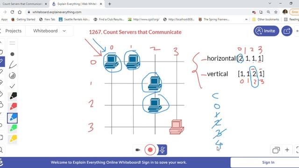Click the install app icon in address bar
The height and width of the screenshot is (168, 299).
pos(261,12)
